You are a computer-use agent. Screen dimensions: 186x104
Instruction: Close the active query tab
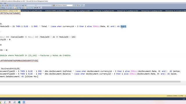(20, 11)
